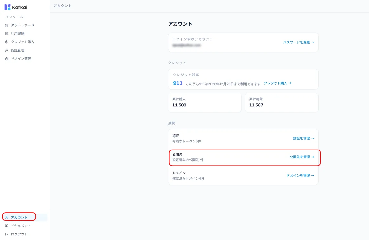The height and width of the screenshot is (240, 369).
Task: Click the 累計消費 card label
Action: point(256,99)
